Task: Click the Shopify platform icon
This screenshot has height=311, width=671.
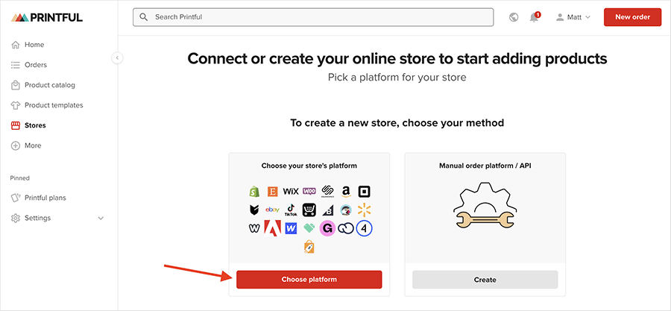Action: [x=254, y=192]
